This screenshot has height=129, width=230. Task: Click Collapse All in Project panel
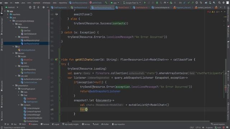[38, 7]
